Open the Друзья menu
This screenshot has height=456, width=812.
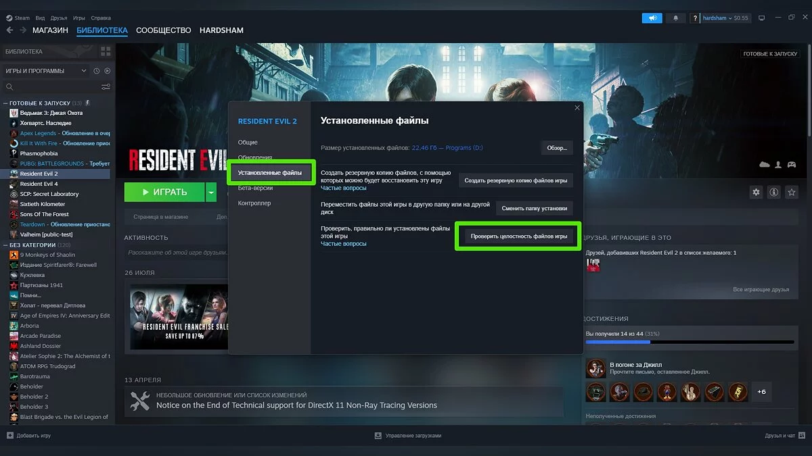[58, 18]
